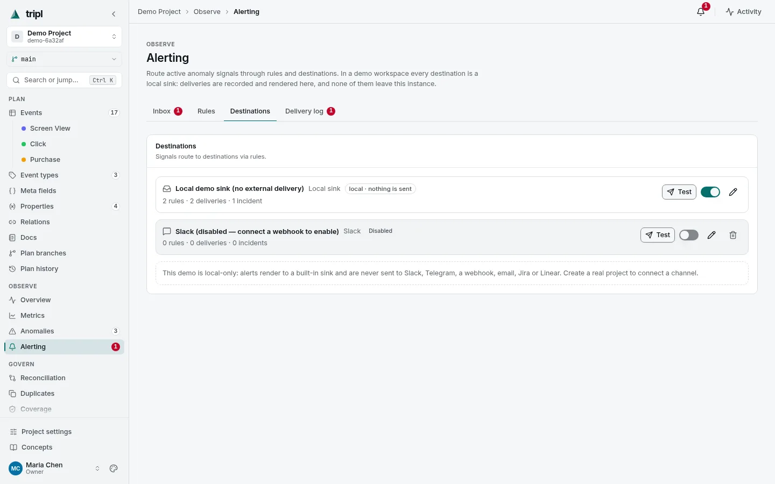Edit the Local demo sink destination
The width and height of the screenshot is (775, 484).
coord(733,192)
